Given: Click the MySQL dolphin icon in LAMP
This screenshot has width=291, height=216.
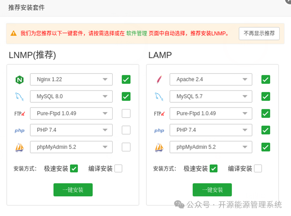Looking at the screenshot, I should click(159, 97).
